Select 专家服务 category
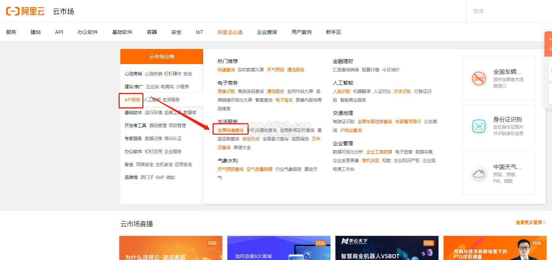Screen dimensions: 552x260 pyautogui.click(x=133, y=139)
